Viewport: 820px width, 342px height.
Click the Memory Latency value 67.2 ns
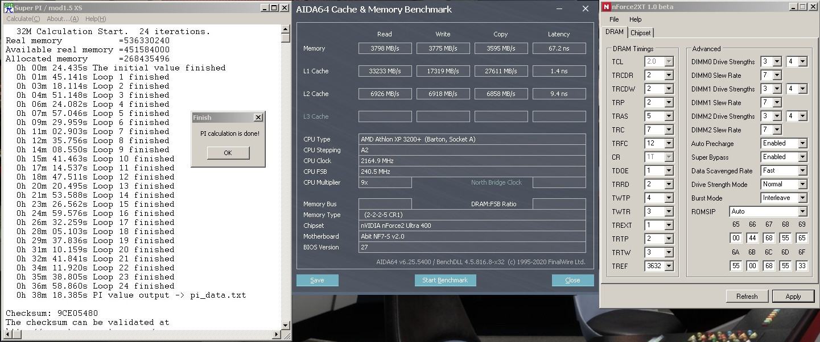tap(559, 48)
